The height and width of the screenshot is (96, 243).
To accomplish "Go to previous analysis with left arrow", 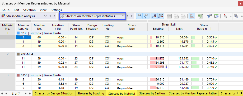I will (50, 16).
